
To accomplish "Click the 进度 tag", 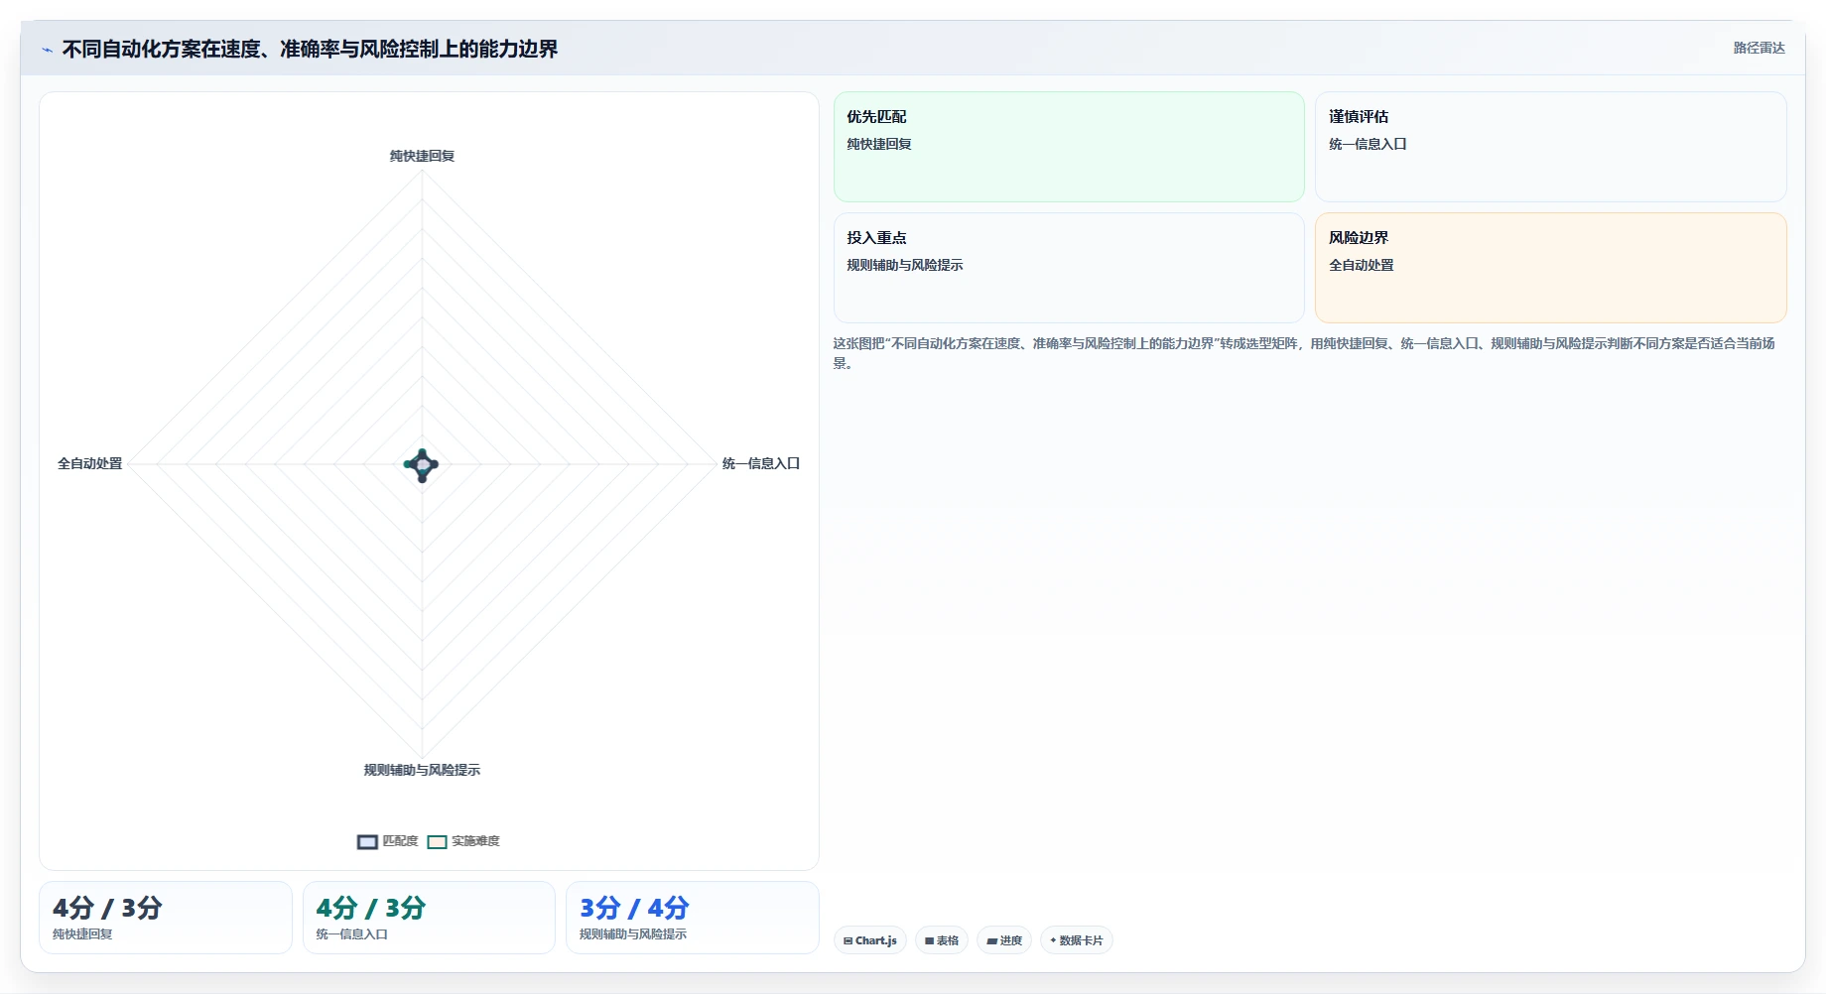I will (x=1004, y=940).
